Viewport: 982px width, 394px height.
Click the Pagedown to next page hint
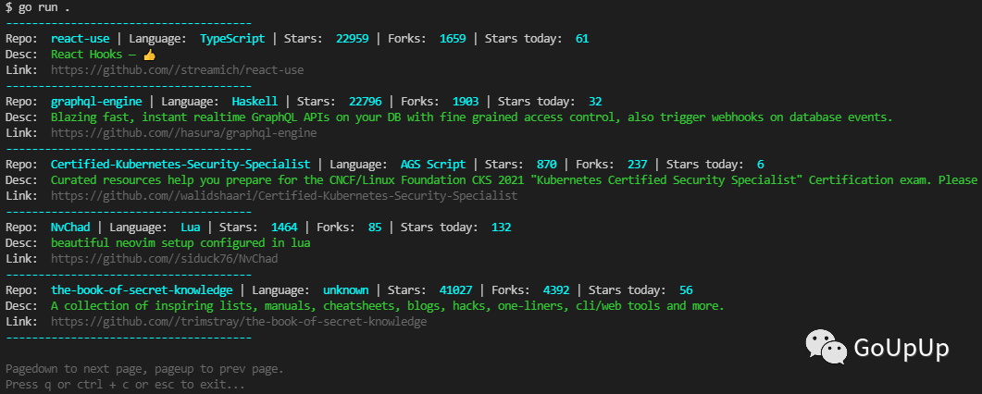click(x=144, y=369)
